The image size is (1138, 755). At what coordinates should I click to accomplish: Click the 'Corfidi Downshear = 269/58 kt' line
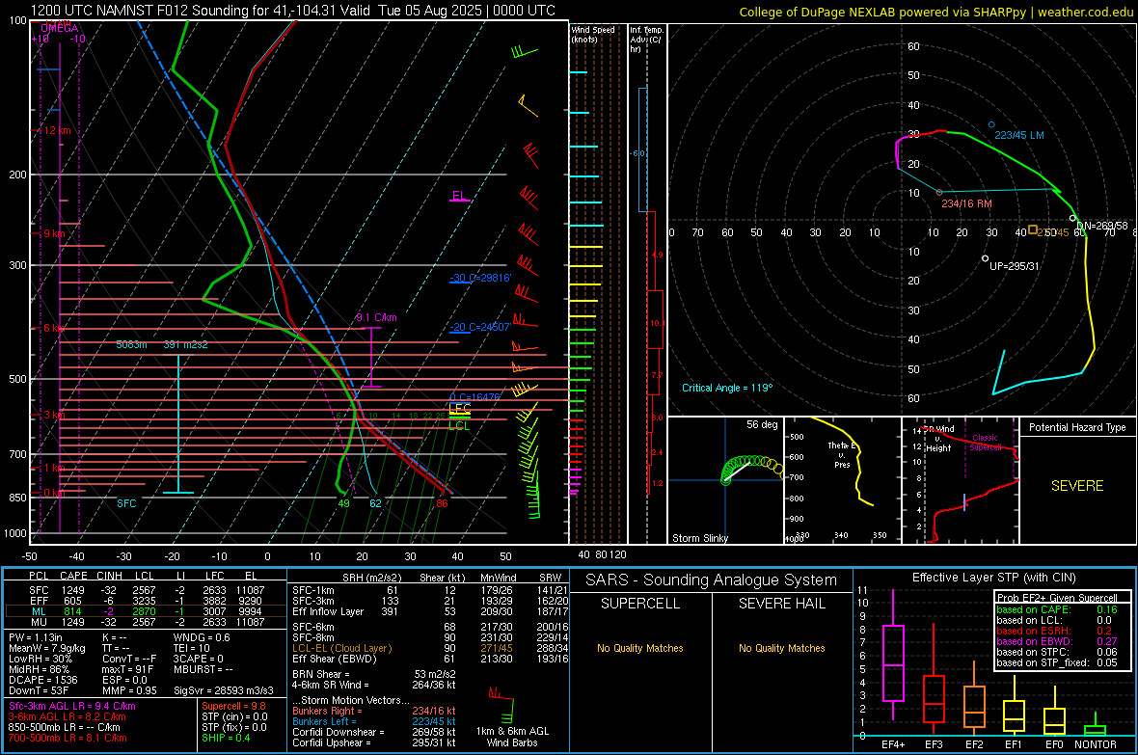[374, 732]
